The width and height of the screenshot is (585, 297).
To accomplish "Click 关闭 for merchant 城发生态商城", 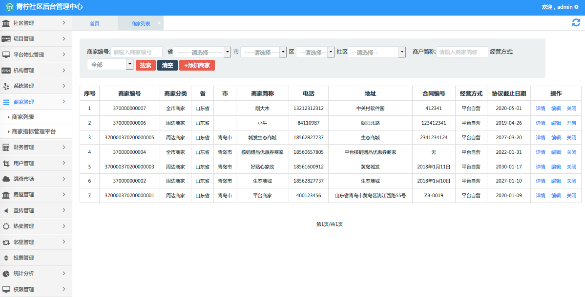I will tap(571, 137).
